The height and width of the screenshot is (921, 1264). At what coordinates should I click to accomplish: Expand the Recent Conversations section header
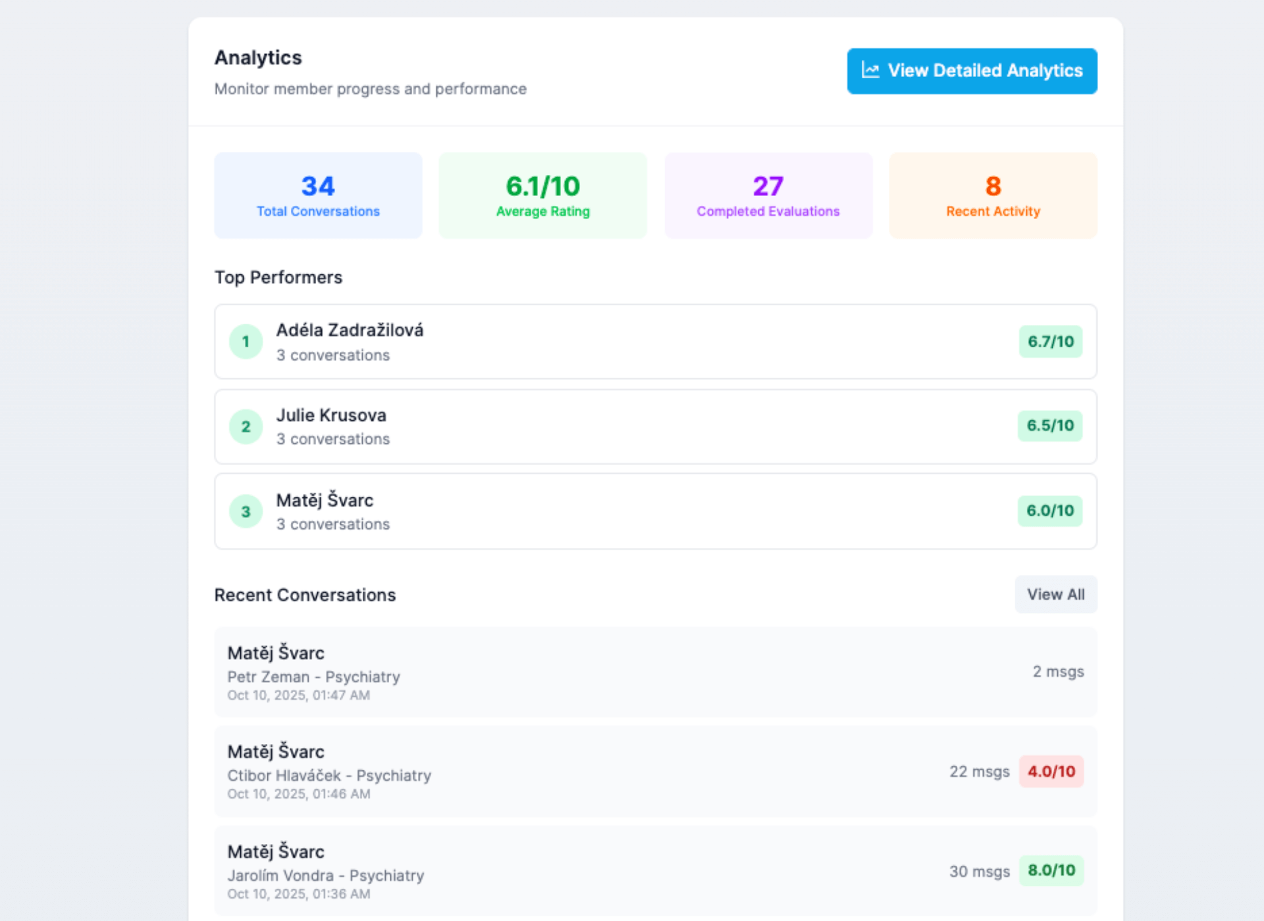click(x=305, y=594)
